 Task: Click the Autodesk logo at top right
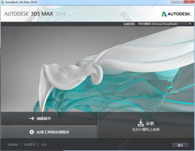pos(176,14)
